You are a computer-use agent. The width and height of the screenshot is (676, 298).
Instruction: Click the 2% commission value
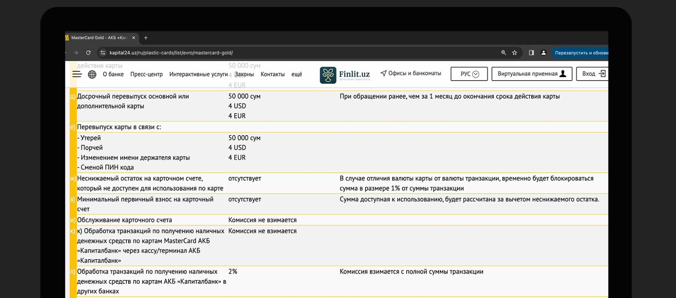coord(233,272)
